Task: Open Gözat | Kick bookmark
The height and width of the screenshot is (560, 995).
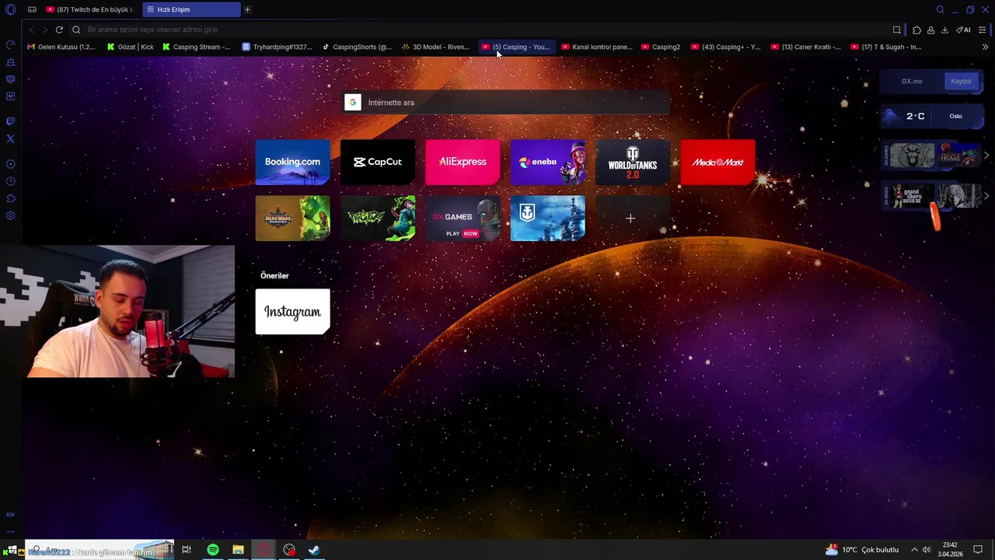Action: [131, 47]
